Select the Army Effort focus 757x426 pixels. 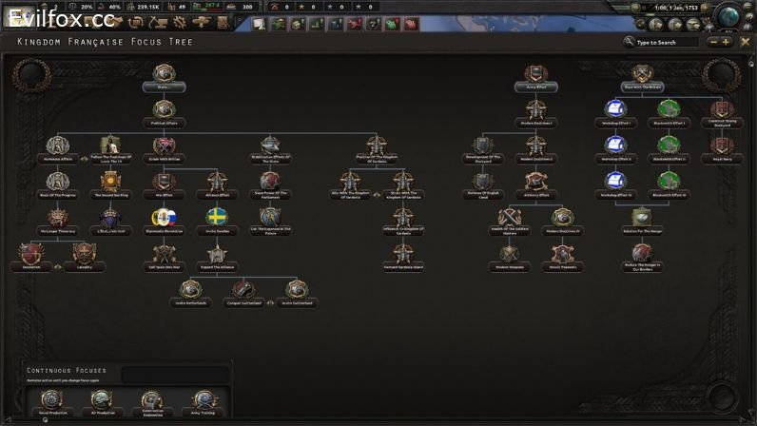(x=535, y=76)
